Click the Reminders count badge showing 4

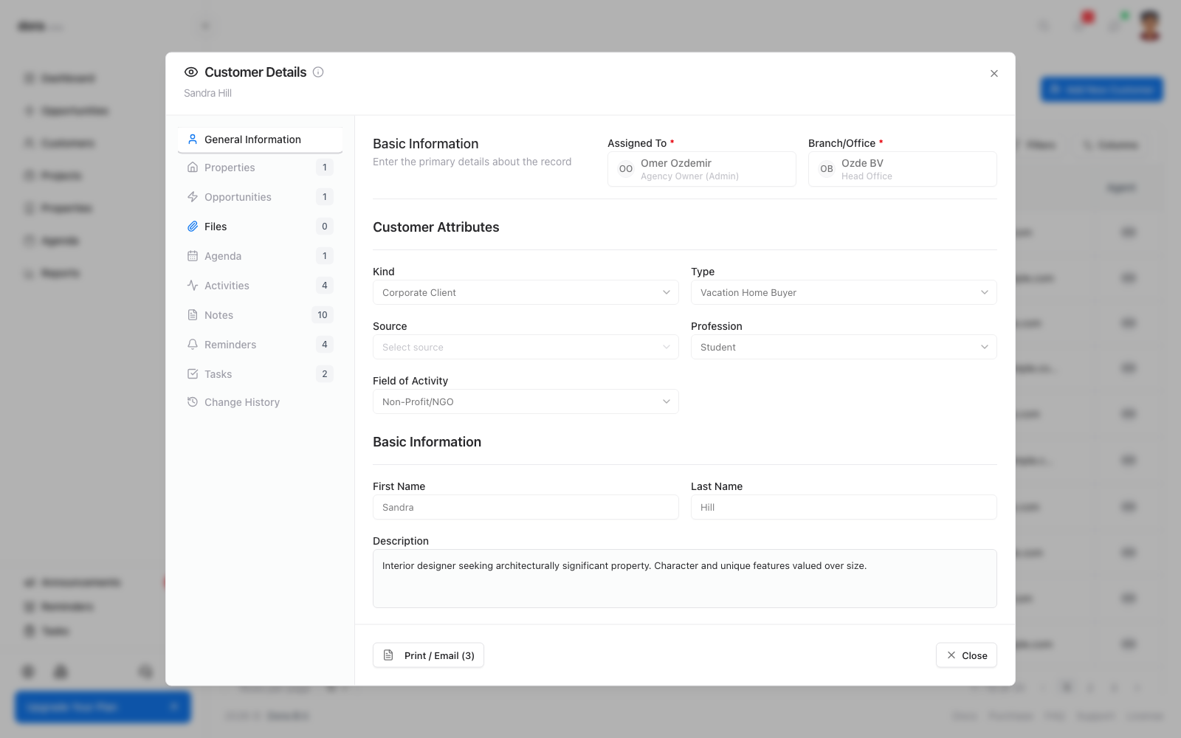click(325, 345)
